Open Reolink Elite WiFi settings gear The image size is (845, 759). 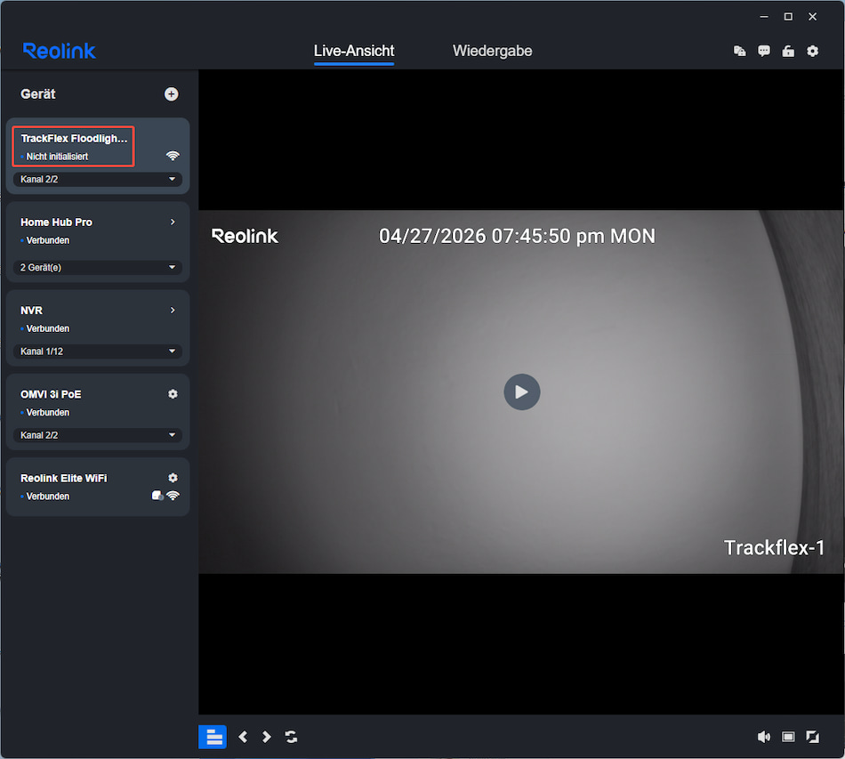point(173,478)
